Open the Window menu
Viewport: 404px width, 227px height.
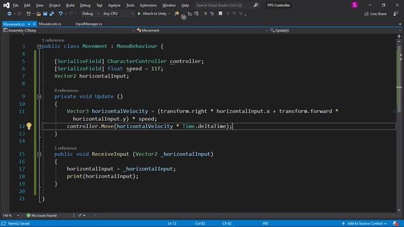pyautogui.click(x=169, y=5)
